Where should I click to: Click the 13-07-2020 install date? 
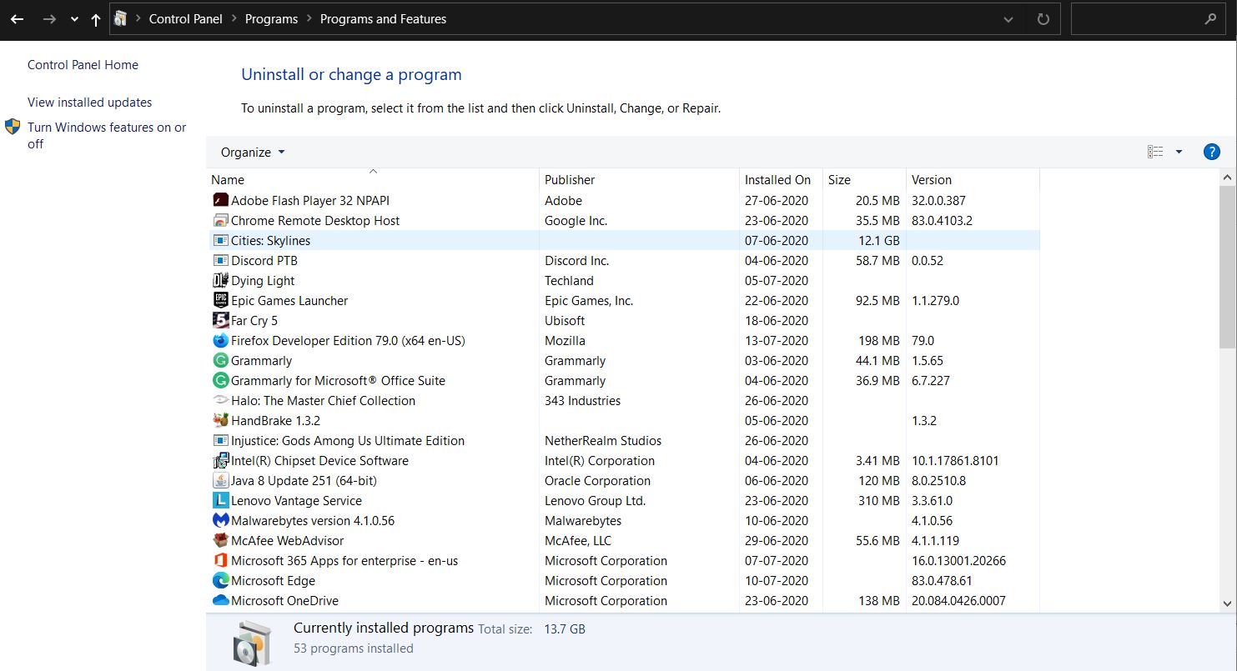point(777,340)
